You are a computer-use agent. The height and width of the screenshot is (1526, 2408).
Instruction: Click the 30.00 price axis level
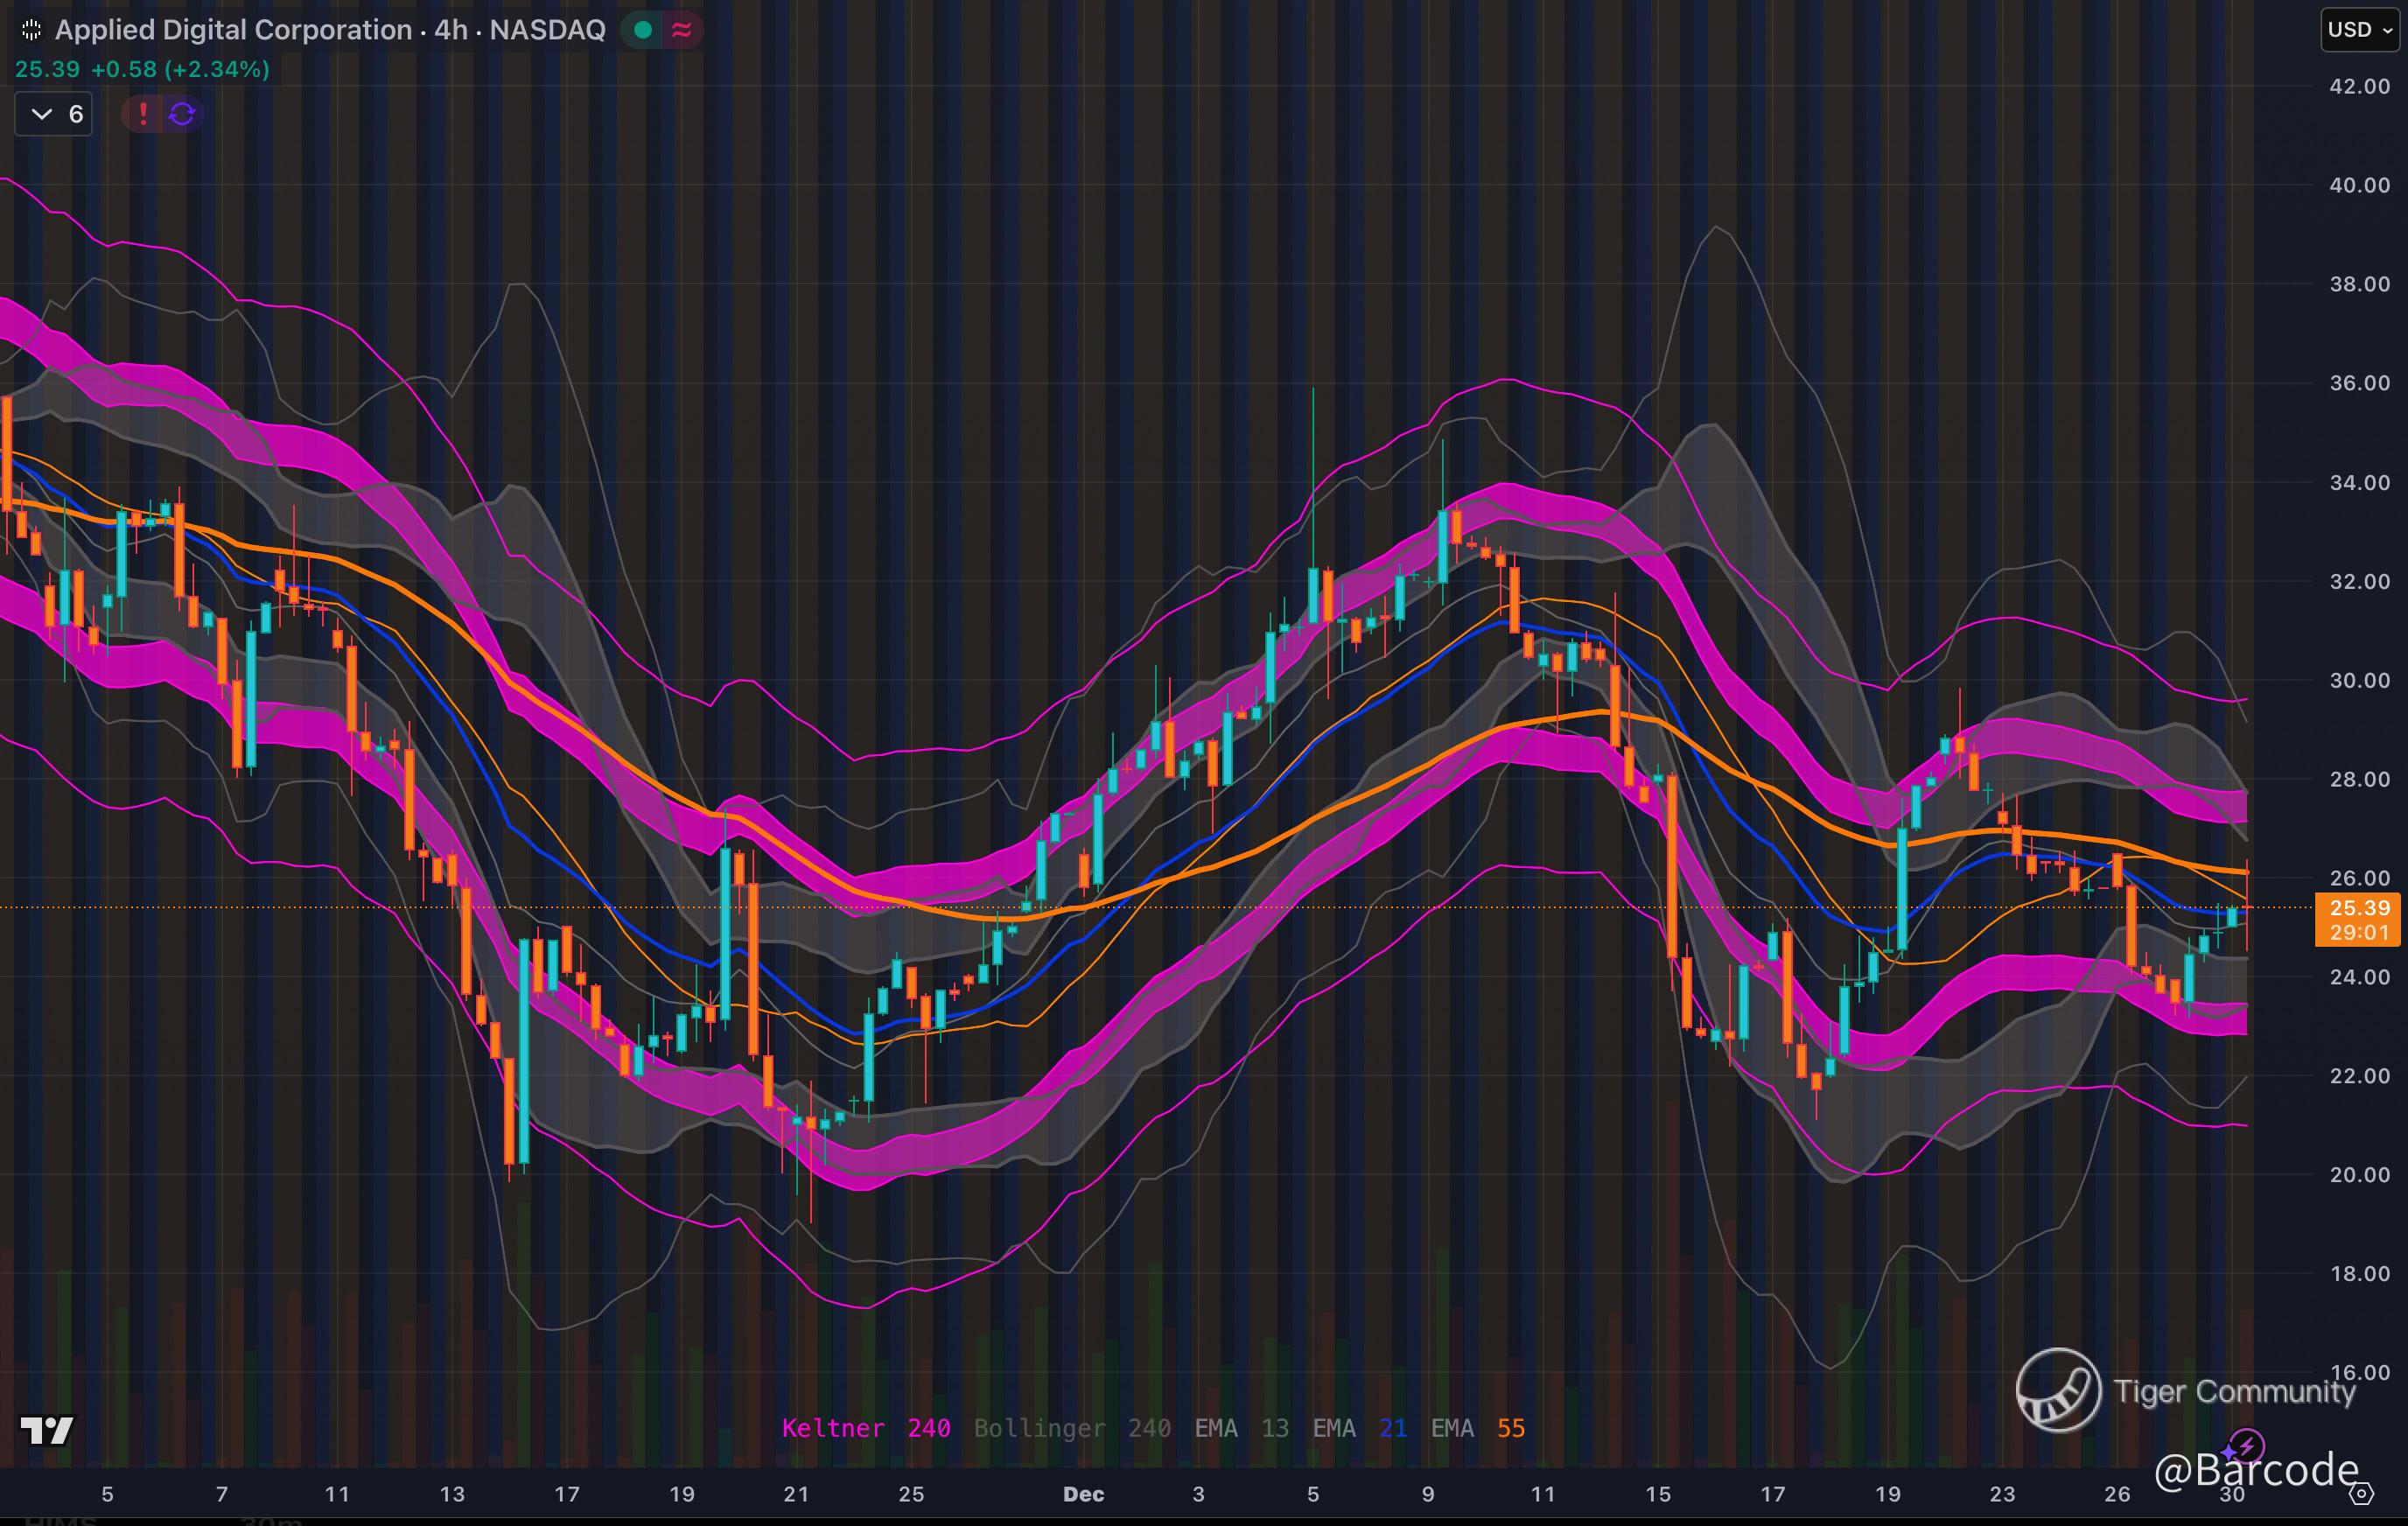(x=2359, y=680)
